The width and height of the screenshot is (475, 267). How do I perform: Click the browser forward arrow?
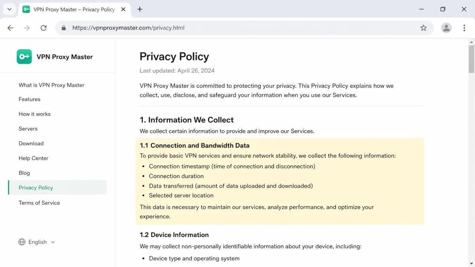pyautogui.click(x=27, y=28)
